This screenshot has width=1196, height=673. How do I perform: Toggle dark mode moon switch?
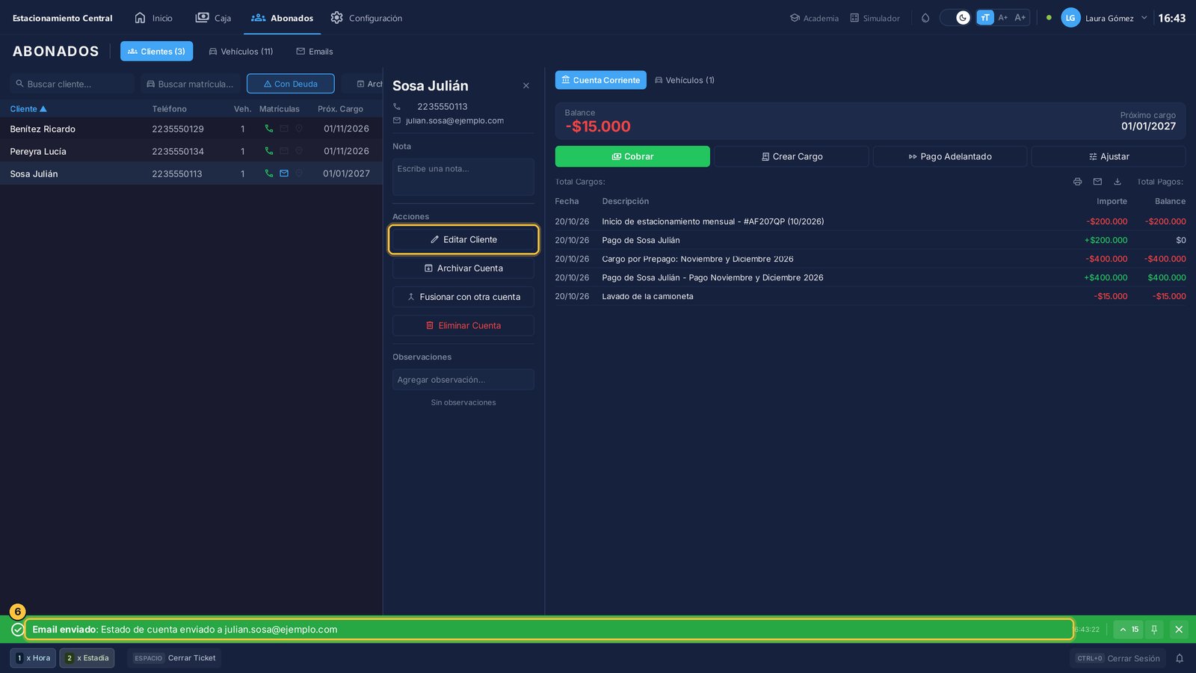pyautogui.click(x=956, y=18)
